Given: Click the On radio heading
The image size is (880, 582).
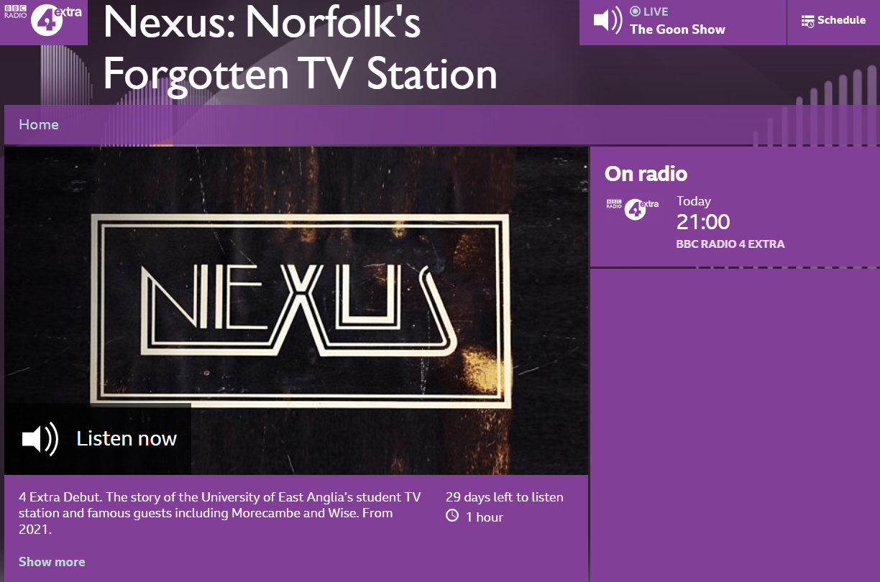Looking at the screenshot, I should [x=646, y=174].
